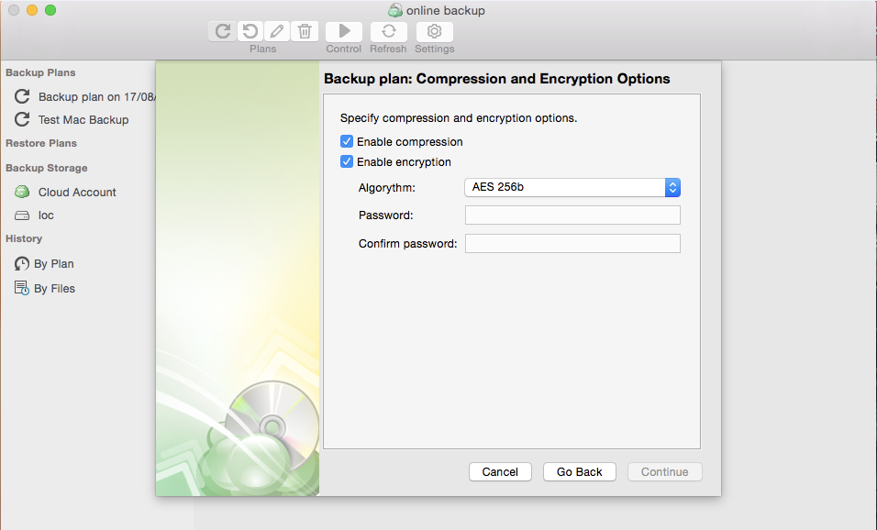Click the 'Specify compression and encryption options' text

pyautogui.click(x=459, y=118)
